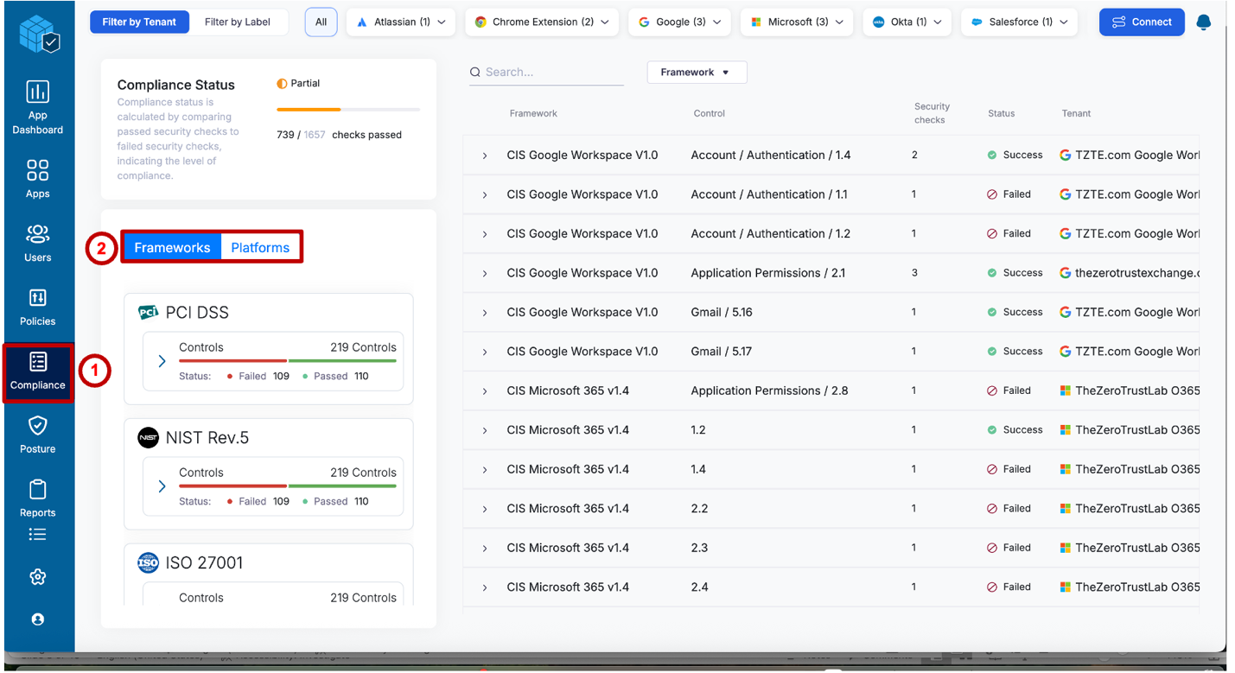Click the NIST Rev.5 logo icon
Image resolution: width=1235 pixels, height=673 pixels.
(149, 438)
